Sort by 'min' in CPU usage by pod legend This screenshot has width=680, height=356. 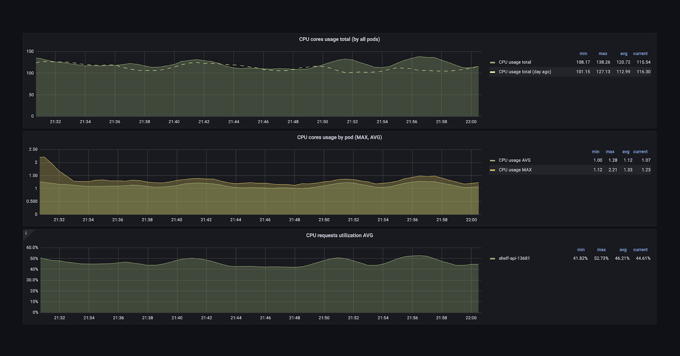[595, 152]
